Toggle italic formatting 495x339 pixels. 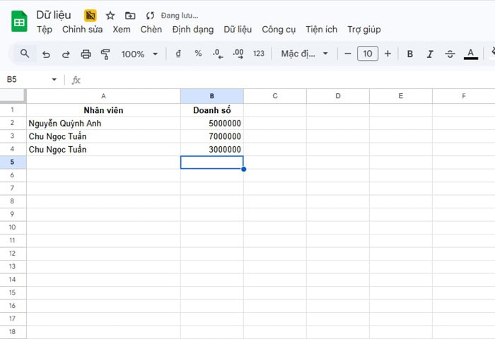point(430,54)
